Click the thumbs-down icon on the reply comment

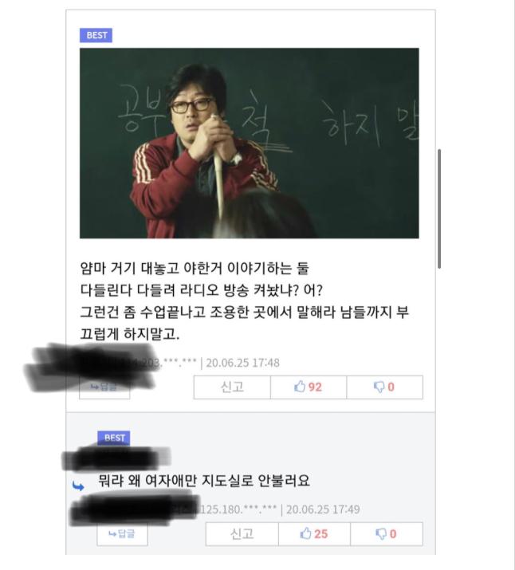click(381, 534)
